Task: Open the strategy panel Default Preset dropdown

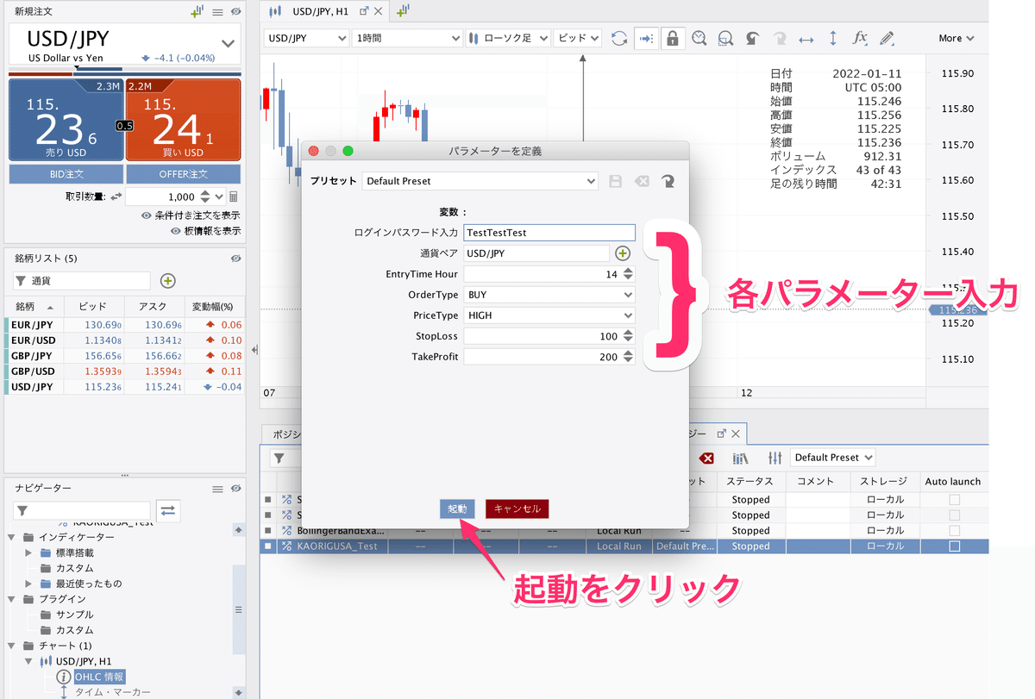Action: (x=832, y=458)
